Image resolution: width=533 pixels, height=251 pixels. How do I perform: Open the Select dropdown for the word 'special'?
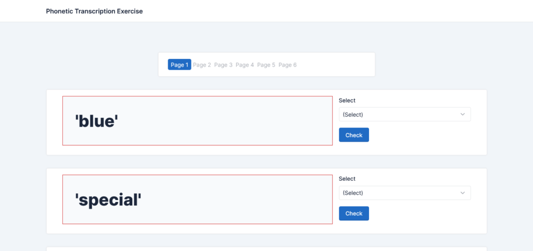click(x=404, y=193)
